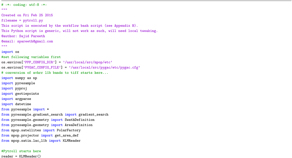Screen dimensions: 292x158
Task: Click the 'conversion of avhrr l1b bands' comment
Action: pos(55,73)
